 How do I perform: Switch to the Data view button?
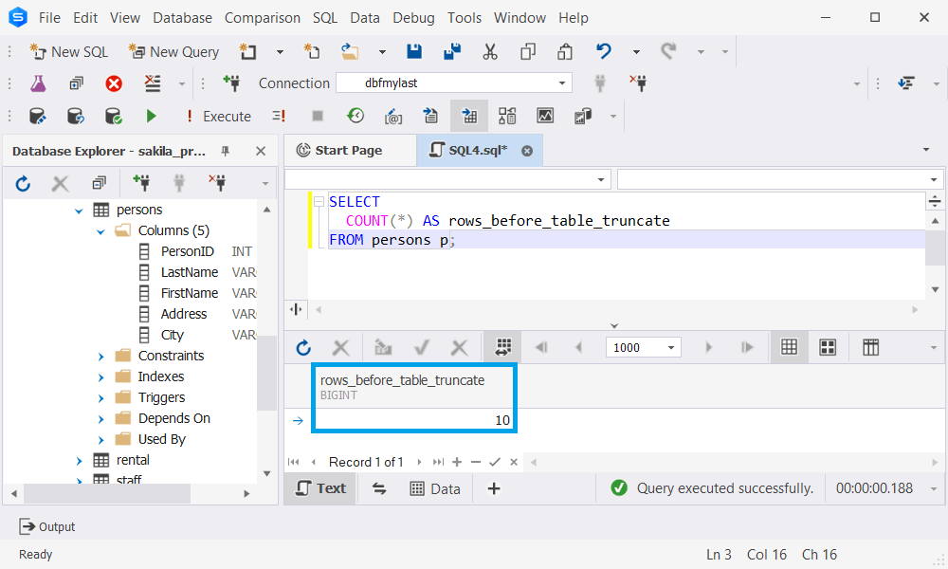(x=436, y=487)
